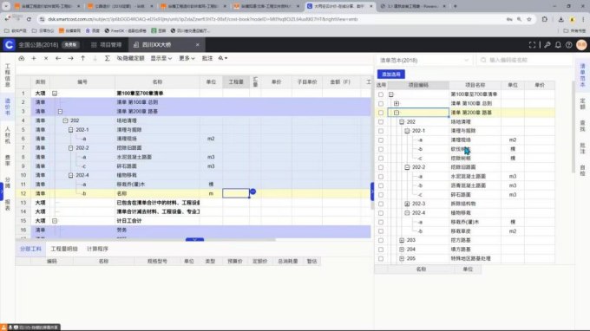The height and width of the screenshot is (331, 590).
Task: Check the box for 205 特殊地区路基处理 row
Action: point(381,258)
